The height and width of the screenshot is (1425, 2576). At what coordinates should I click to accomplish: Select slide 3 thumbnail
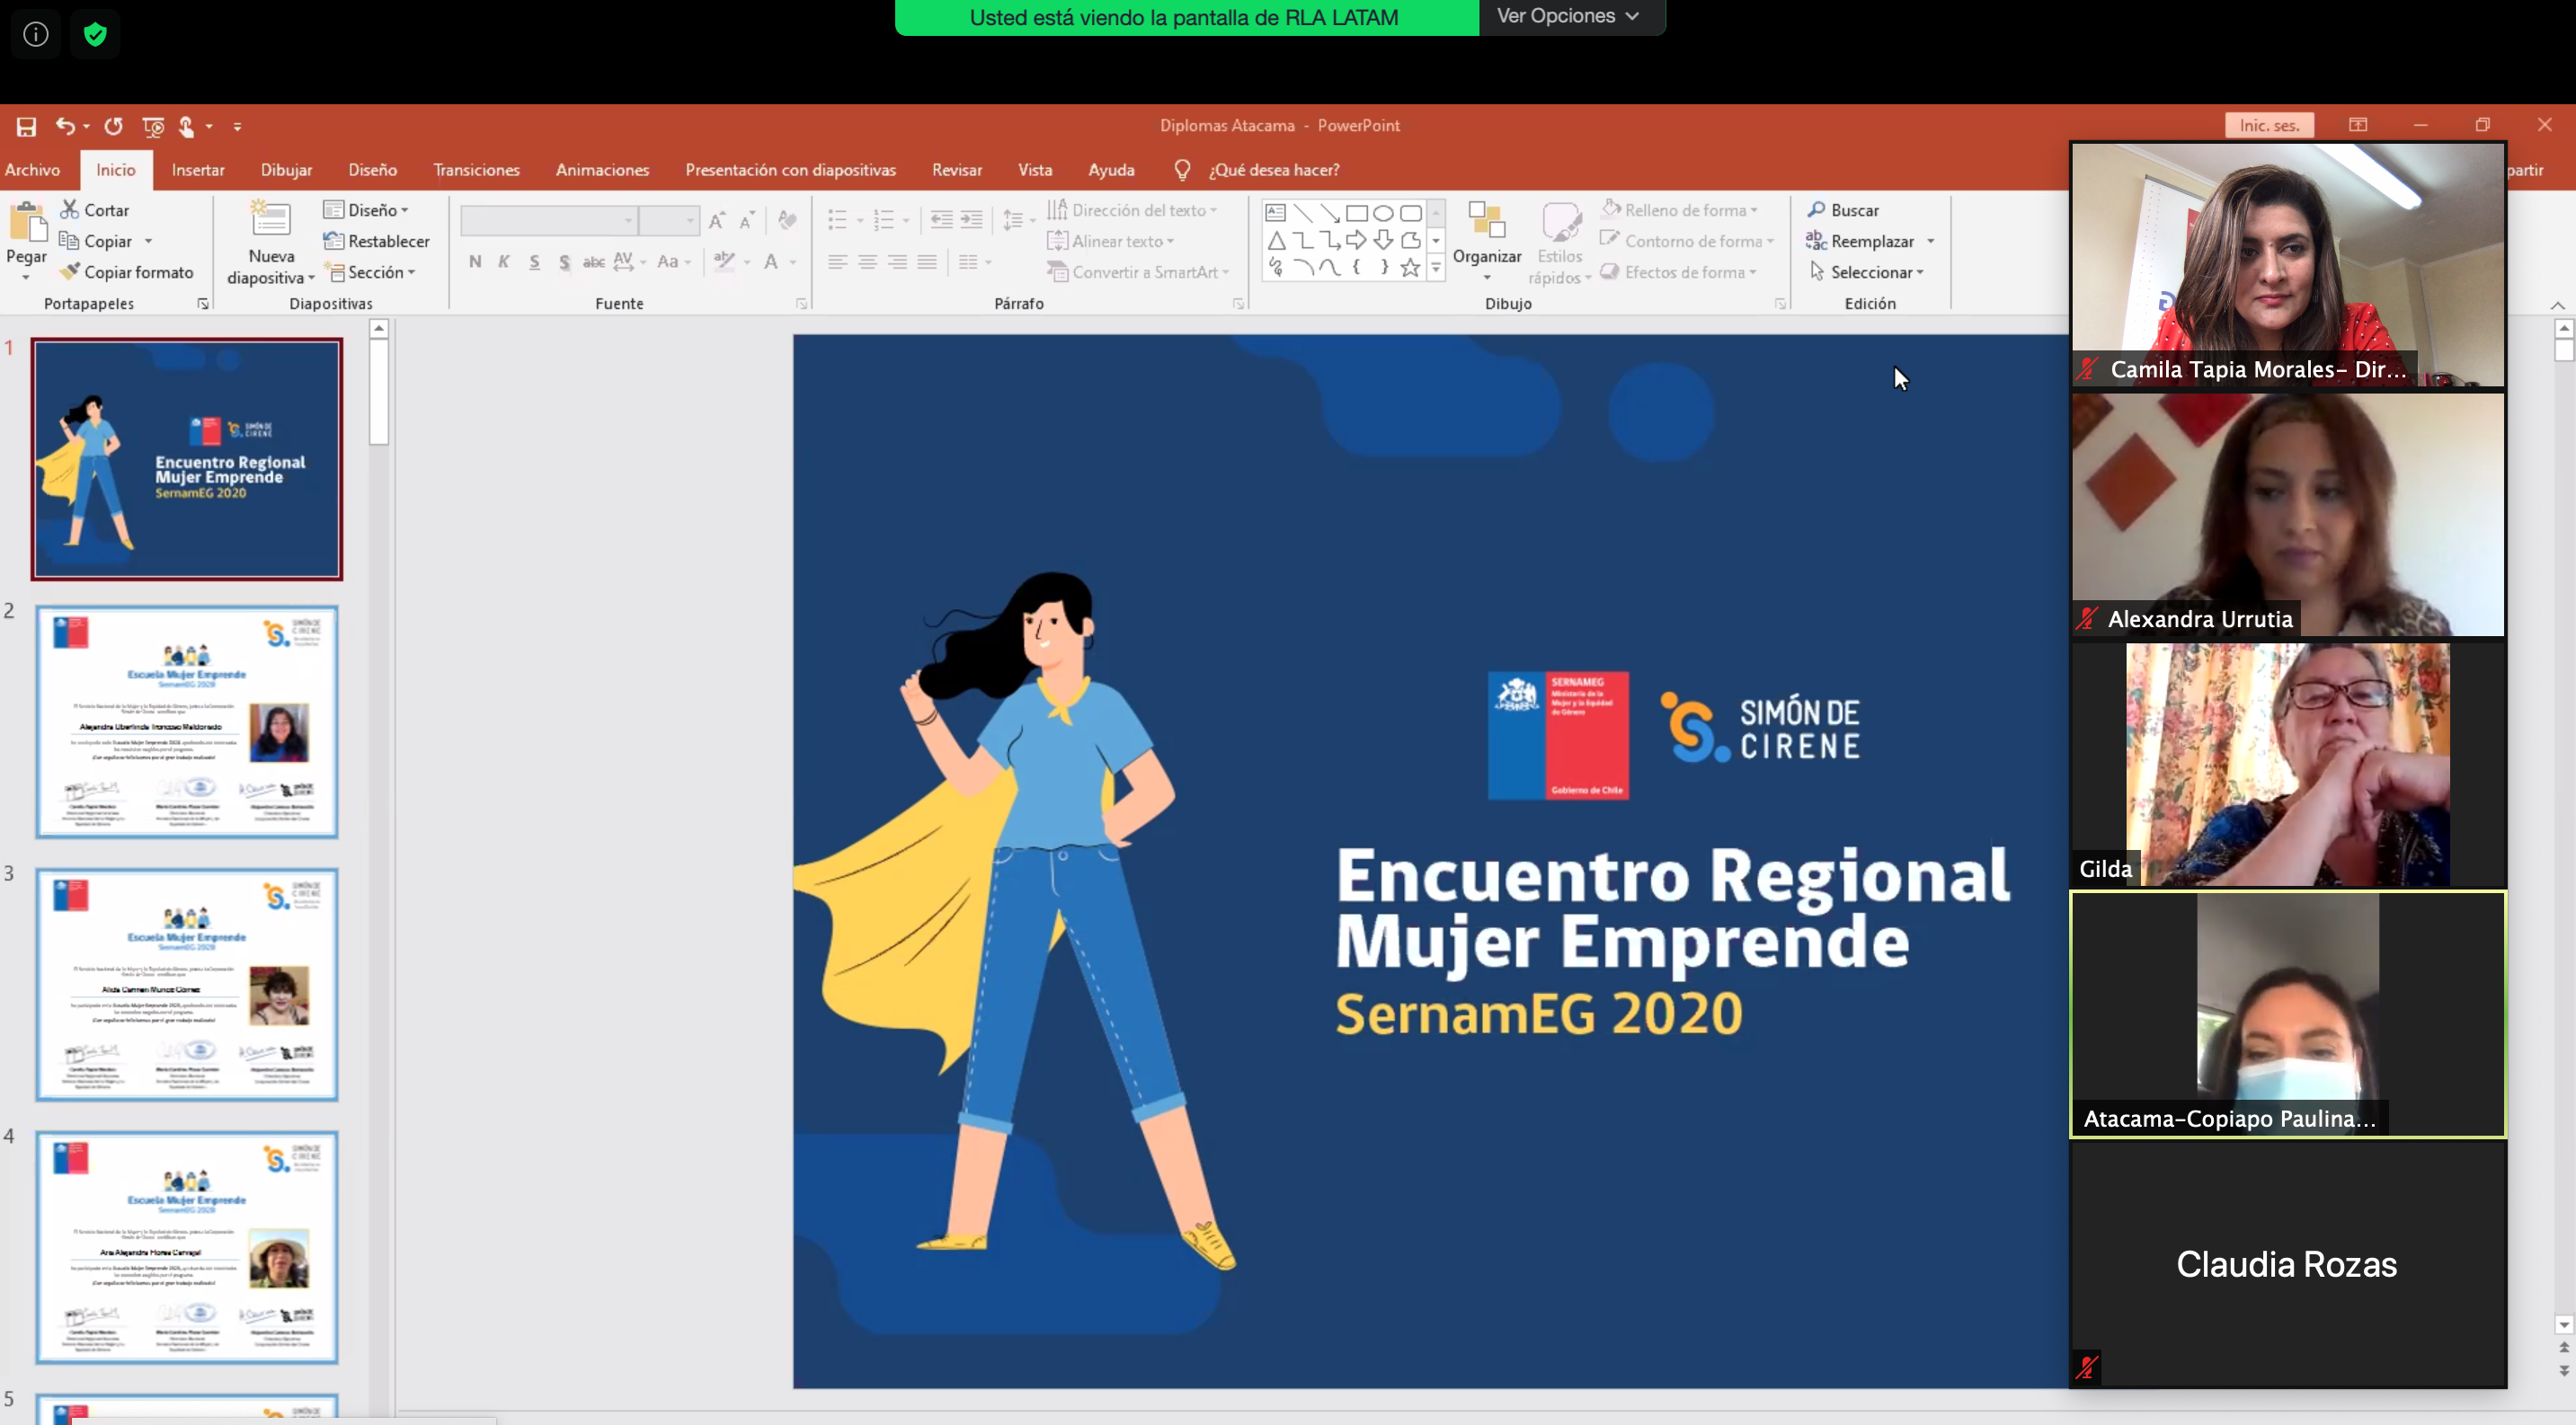[187, 985]
